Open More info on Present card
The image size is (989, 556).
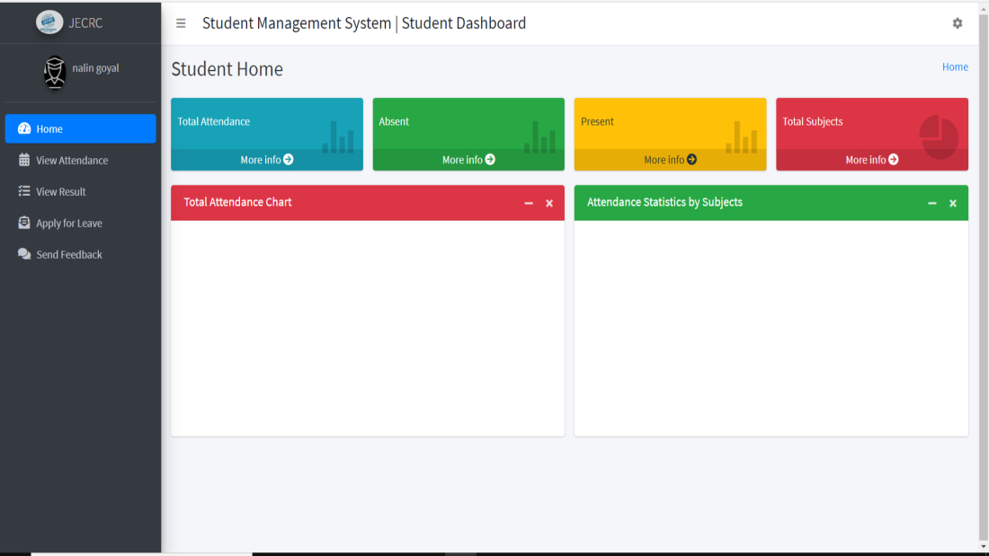(x=670, y=160)
